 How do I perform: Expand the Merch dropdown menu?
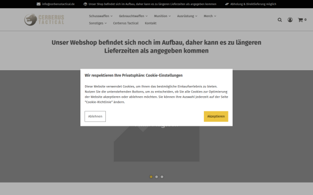210,16
